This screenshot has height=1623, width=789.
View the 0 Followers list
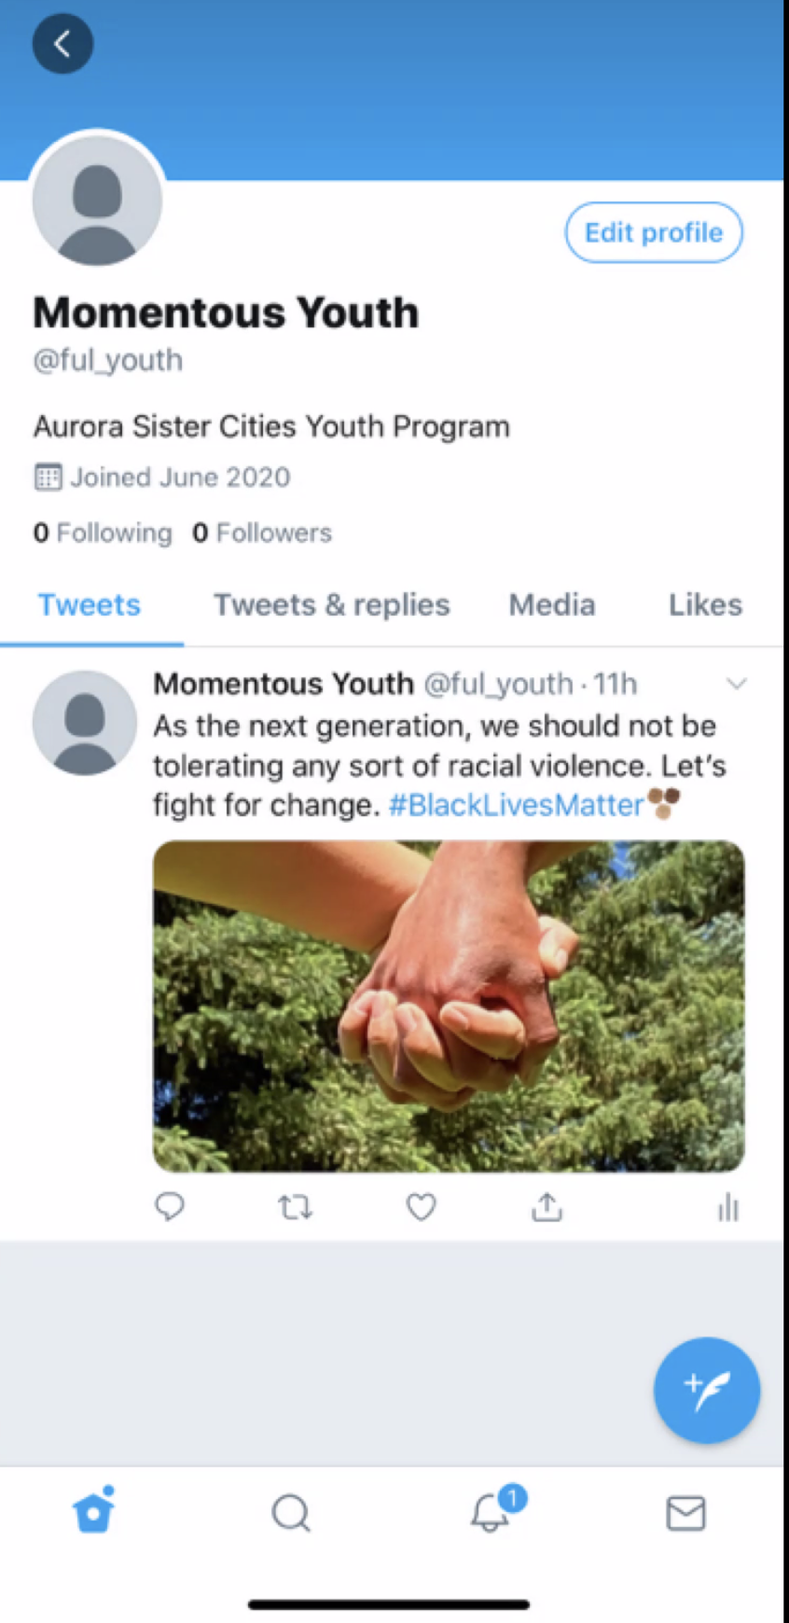262,533
